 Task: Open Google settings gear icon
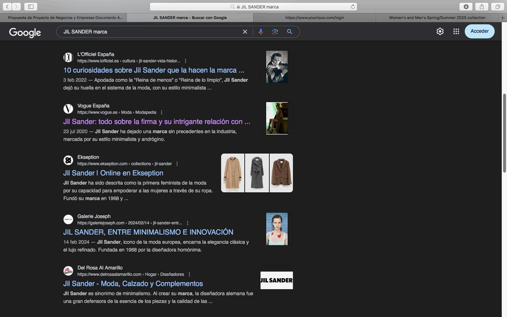coord(440,31)
